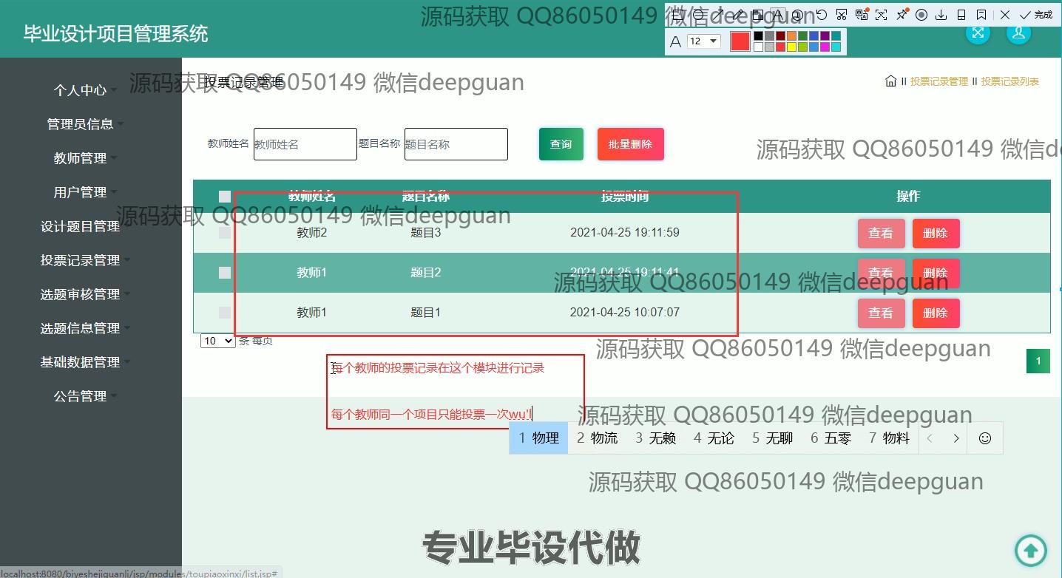Open emoji panel in IME candidate bar
The height and width of the screenshot is (578, 1062).
coord(984,438)
